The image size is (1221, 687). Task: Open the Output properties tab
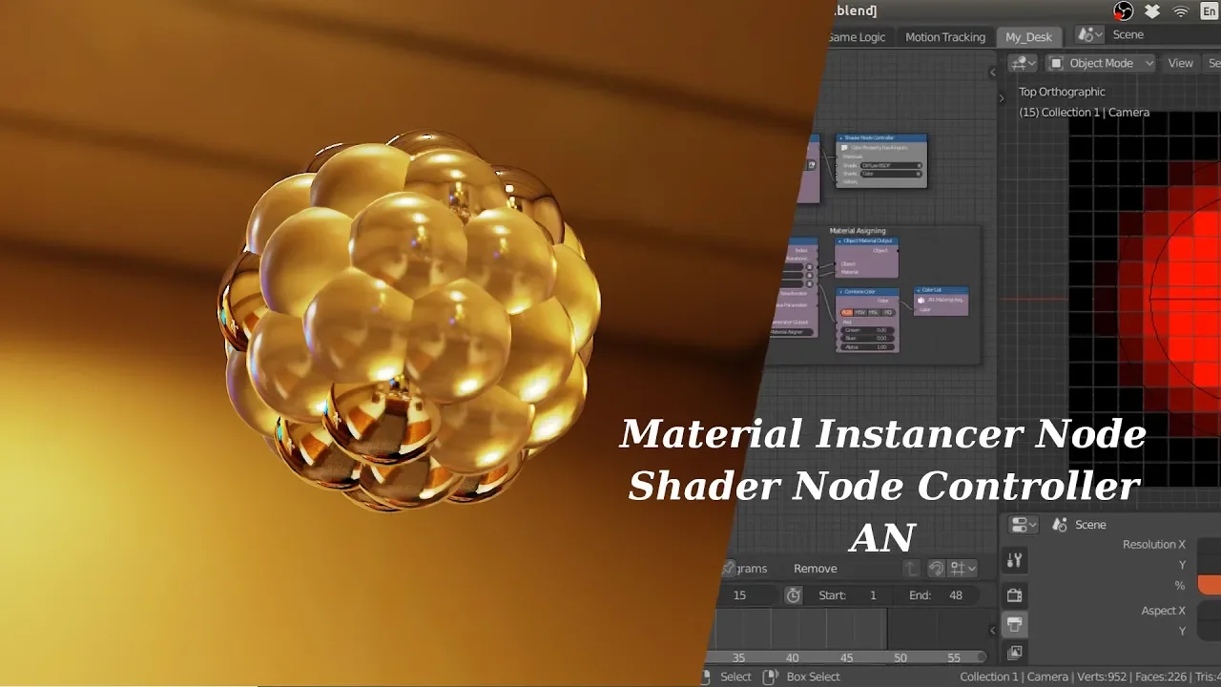(x=1015, y=625)
